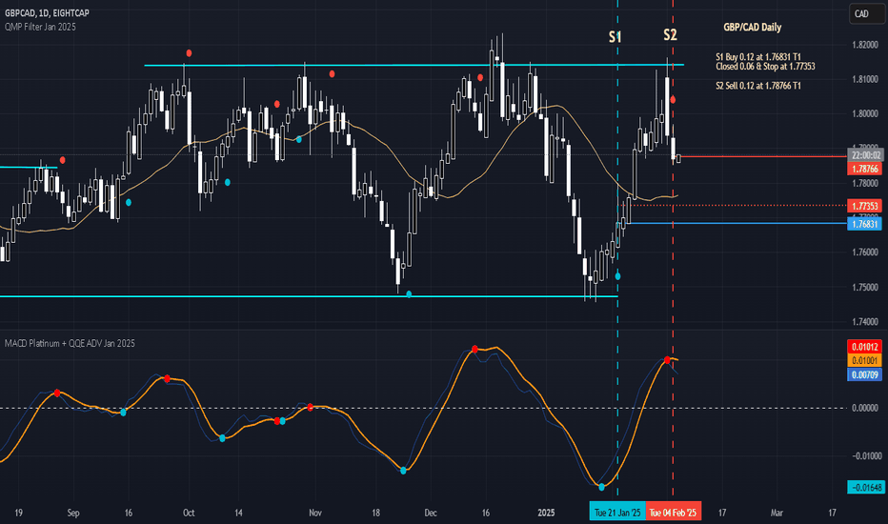Viewport: 888px width, 524px height.
Task: Click the cyan -0.01648 MACD value tag
Action: click(865, 487)
